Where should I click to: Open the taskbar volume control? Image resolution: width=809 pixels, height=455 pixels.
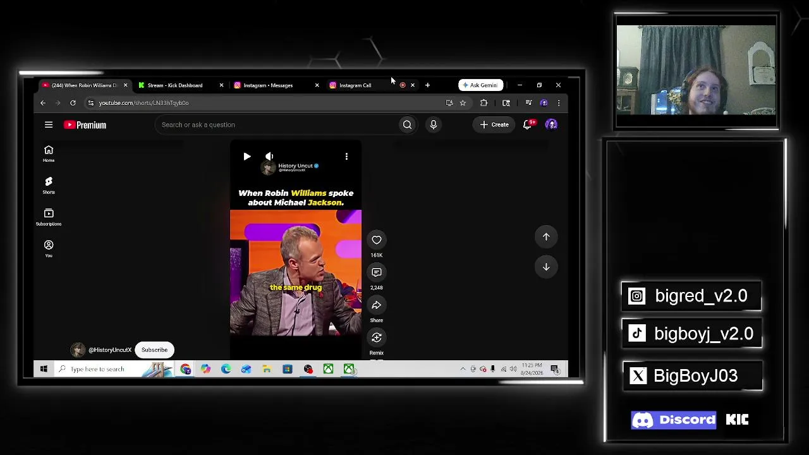[x=513, y=369]
